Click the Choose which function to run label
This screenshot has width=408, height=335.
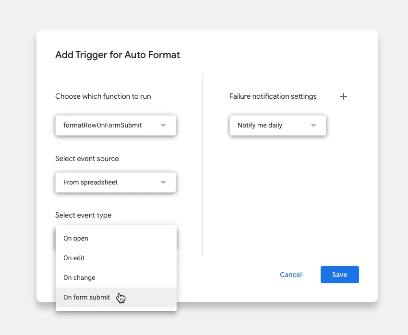[103, 96]
